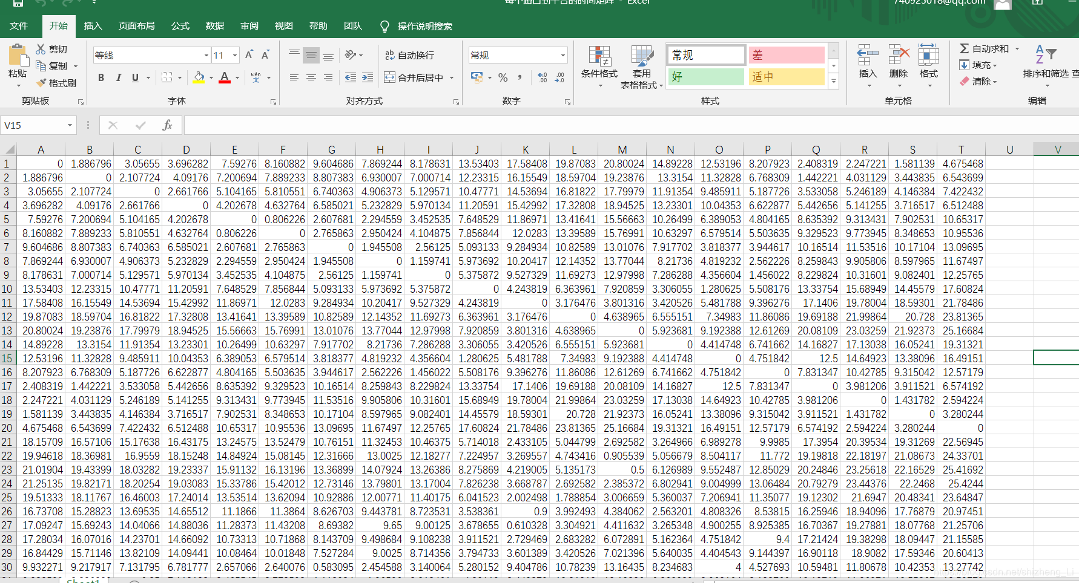The height and width of the screenshot is (583, 1079).
Task: Click the insert function fx icon
Action: tap(167, 125)
